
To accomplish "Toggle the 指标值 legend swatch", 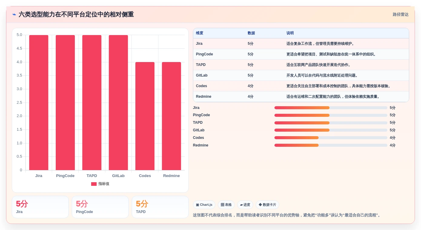I will (x=94, y=184).
